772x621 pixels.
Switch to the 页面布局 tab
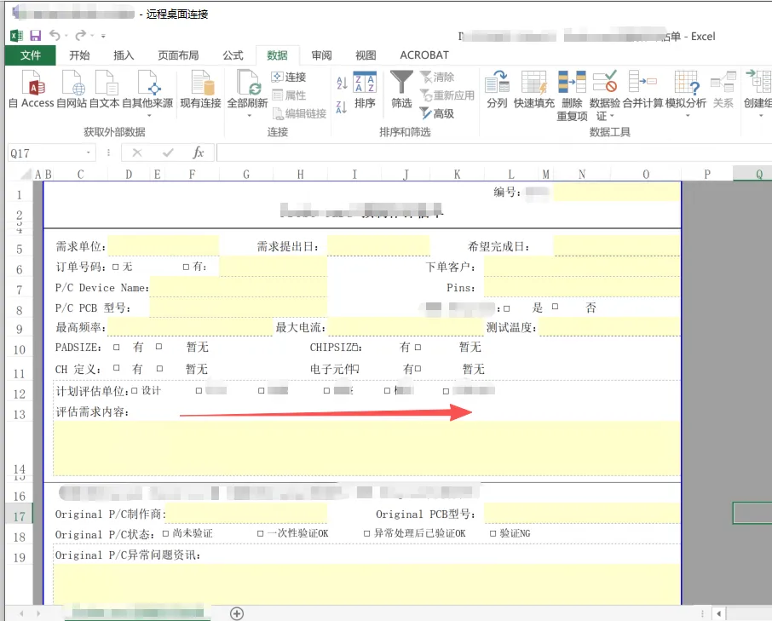click(178, 55)
